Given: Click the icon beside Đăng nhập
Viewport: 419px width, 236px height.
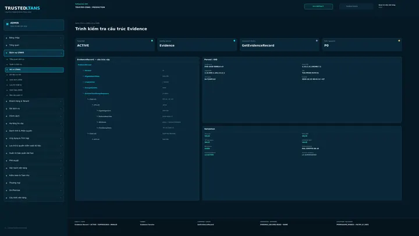Looking at the screenshot, I should tap(6, 38).
